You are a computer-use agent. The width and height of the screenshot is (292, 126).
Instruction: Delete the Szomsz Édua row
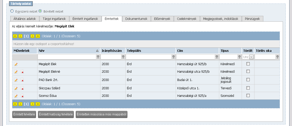pos(22,96)
